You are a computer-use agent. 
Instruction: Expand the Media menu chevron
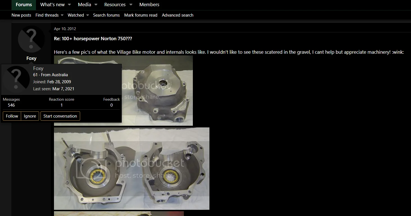coord(96,5)
